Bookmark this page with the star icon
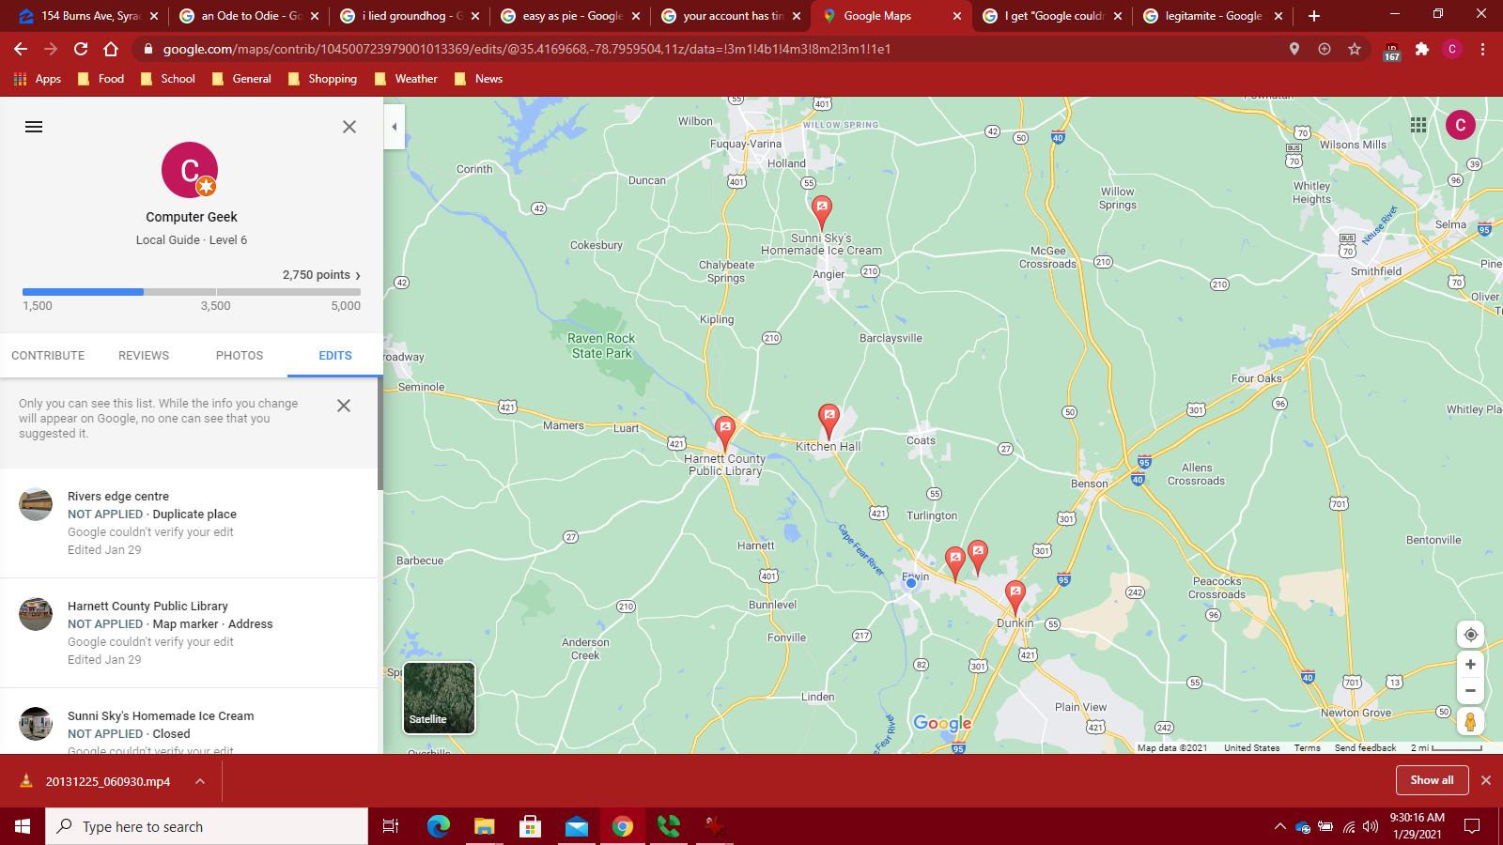 [x=1355, y=49]
